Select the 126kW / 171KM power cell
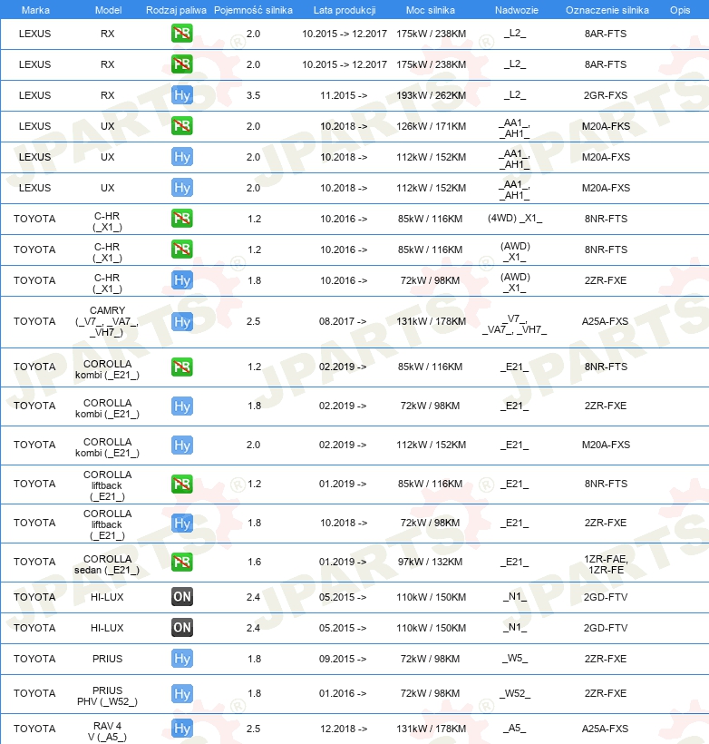The height and width of the screenshot is (744, 709). [431, 126]
